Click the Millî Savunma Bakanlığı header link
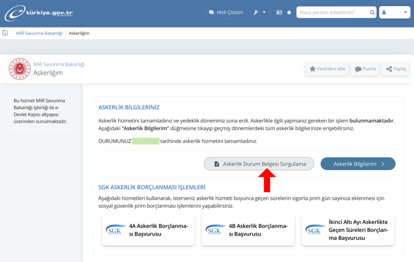 tap(59, 64)
